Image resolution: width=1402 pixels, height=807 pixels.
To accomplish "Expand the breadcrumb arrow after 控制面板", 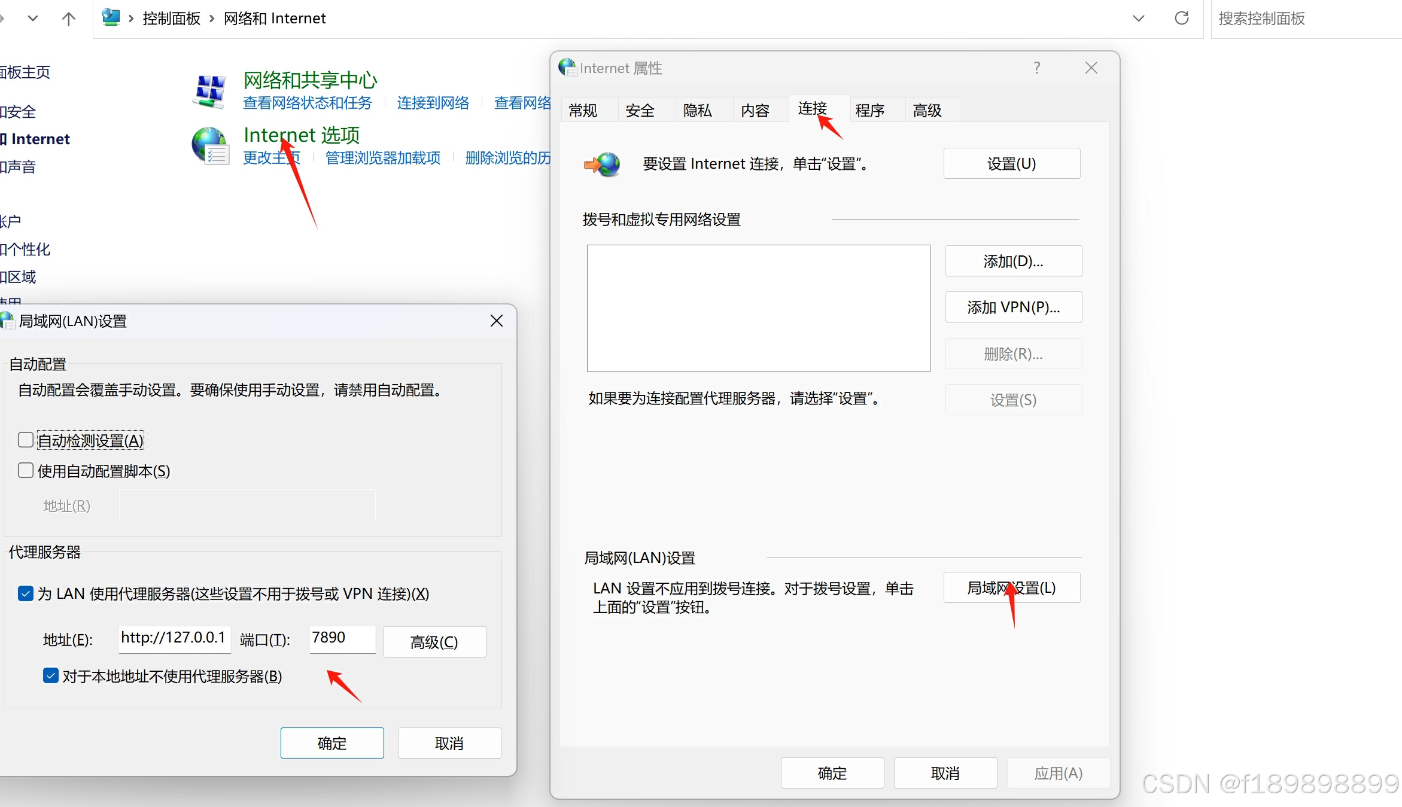I will [211, 18].
